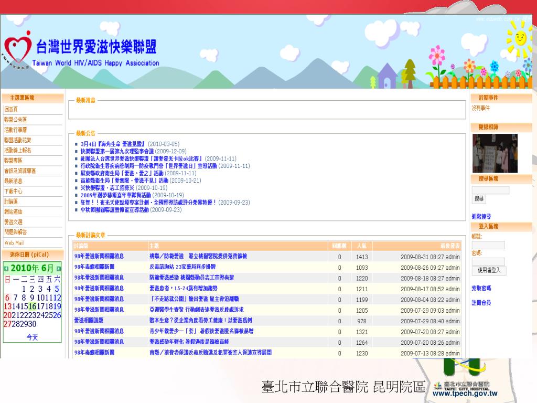
Task: Open 聯盟公告區 in the main menu
Action: point(16,120)
